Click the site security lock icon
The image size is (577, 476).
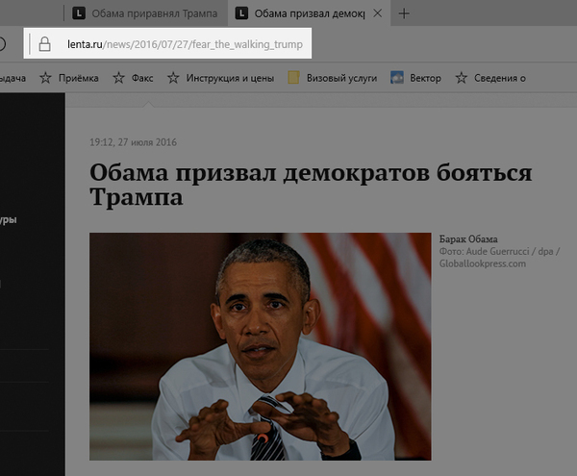44,44
